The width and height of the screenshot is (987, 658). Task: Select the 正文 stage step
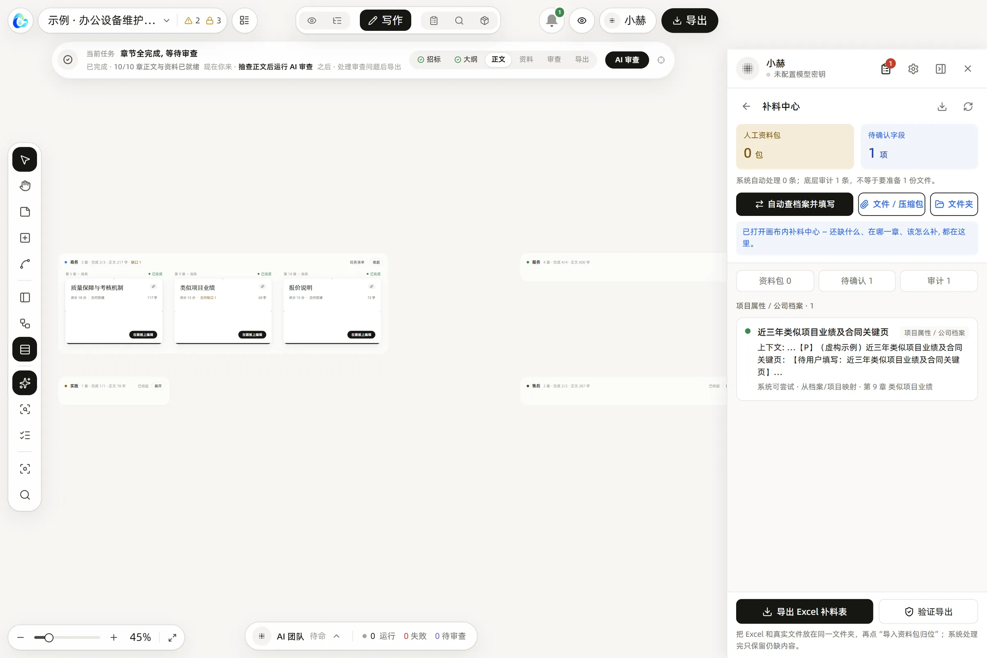(498, 60)
